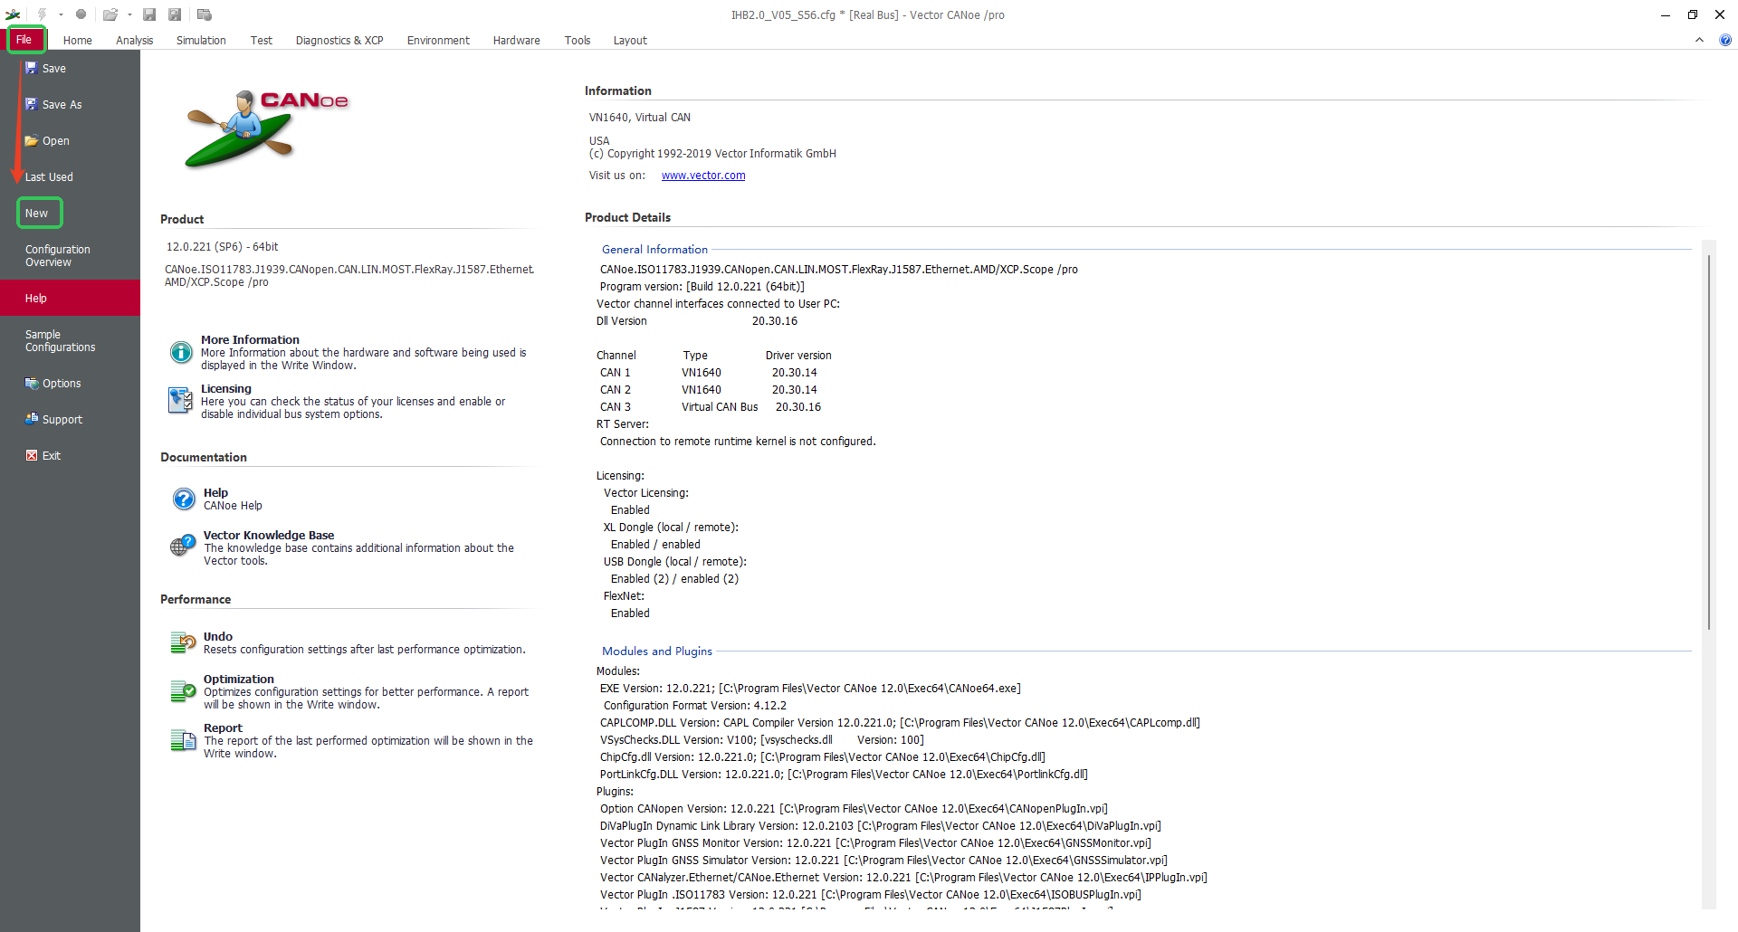The image size is (1738, 932).
Task: Click the scrollbar thumb in Product Details
Action: point(1709,442)
